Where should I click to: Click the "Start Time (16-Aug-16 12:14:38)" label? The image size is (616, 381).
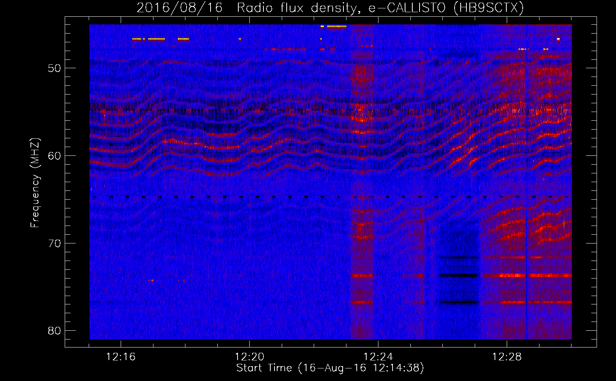330,368
